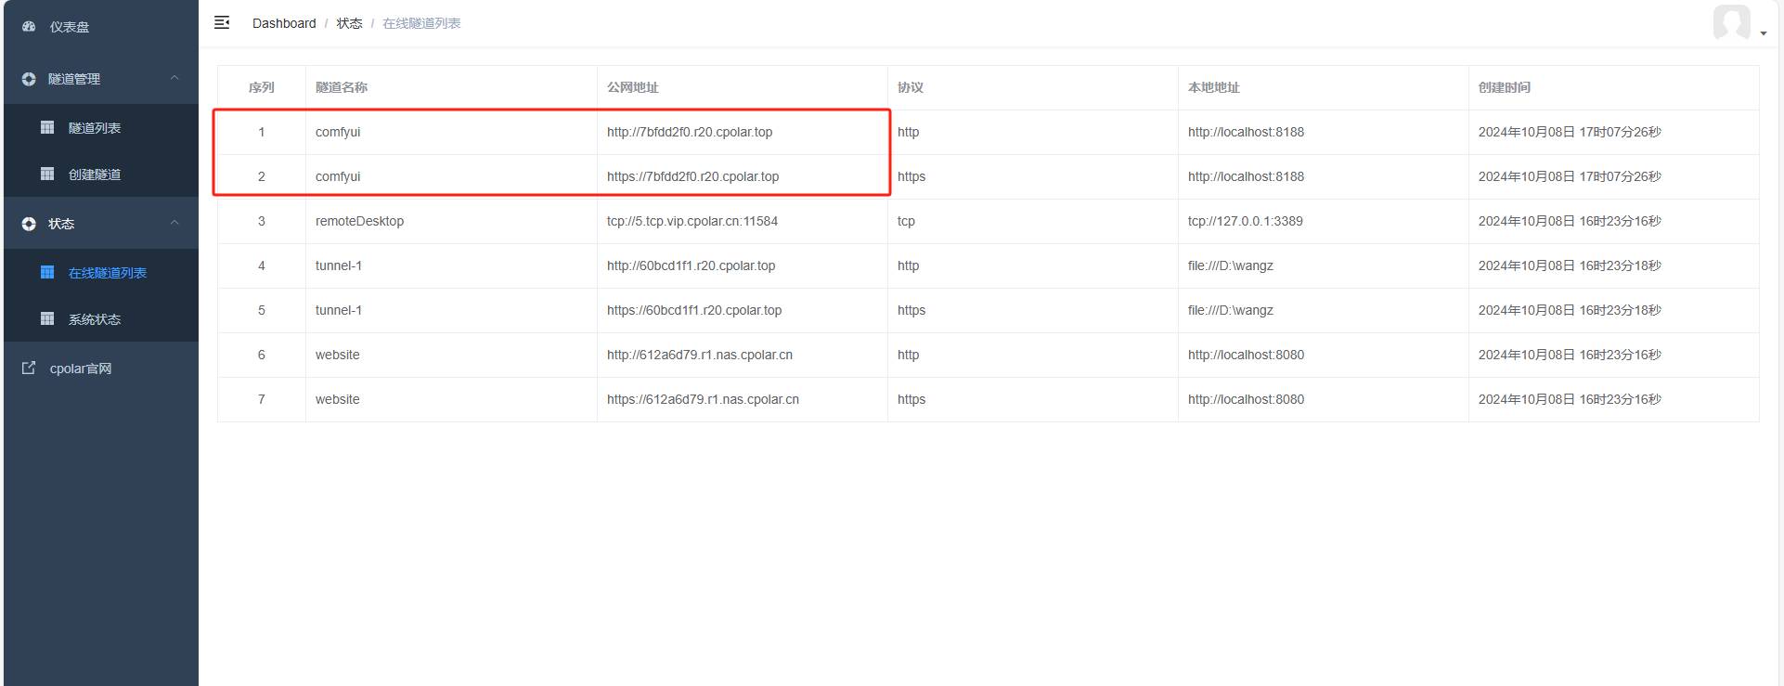This screenshot has height=686, width=1784.
Task: Click the http comfyui public address
Action: (x=690, y=132)
